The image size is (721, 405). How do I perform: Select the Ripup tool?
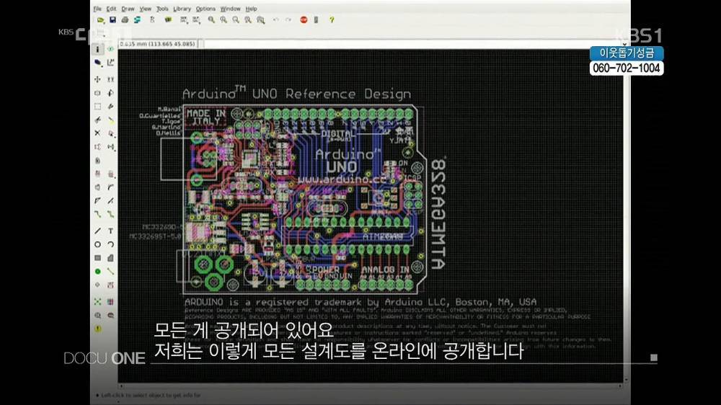110,214
